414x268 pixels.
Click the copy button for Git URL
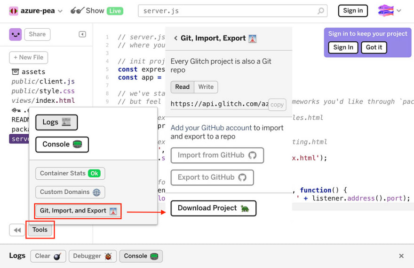[x=277, y=105]
